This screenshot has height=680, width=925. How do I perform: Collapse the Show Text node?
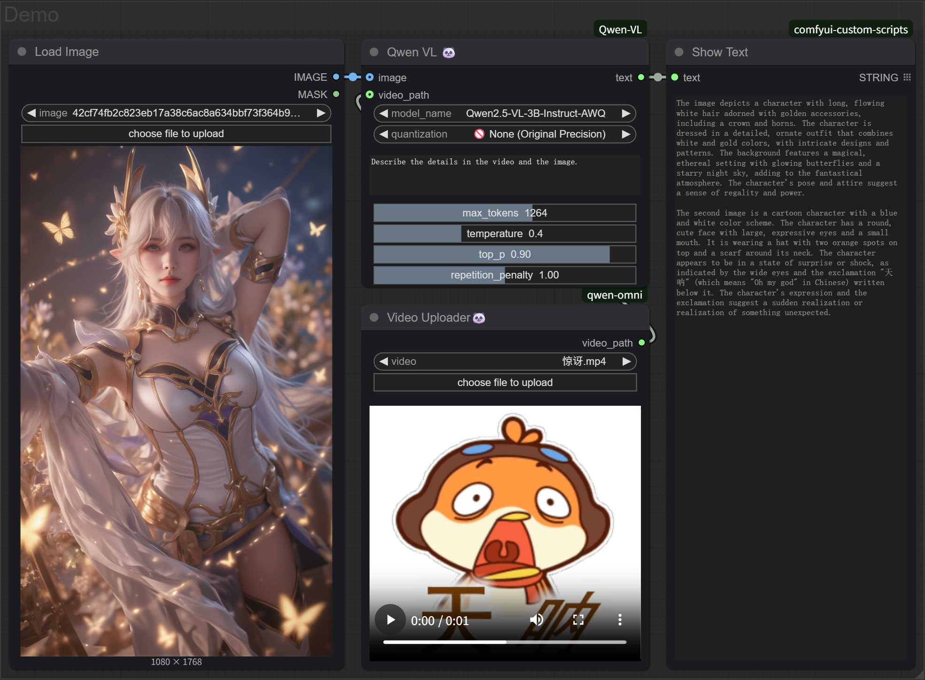(679, 52)
